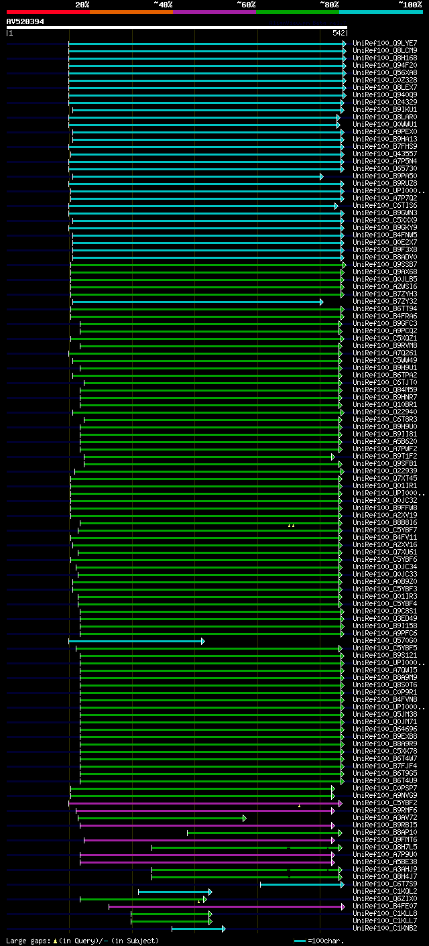The height and width of the screenshot is (946, 429).
Task: Select the UniRef100_B9S121 label
Action: click(x=385, y=655)
